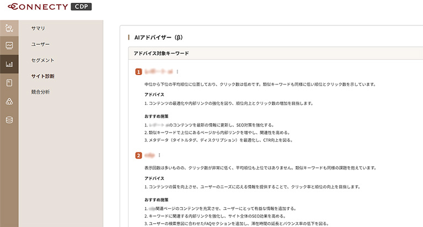Click the AIアドバイザー（β） heading

click(x=159, y=38)
